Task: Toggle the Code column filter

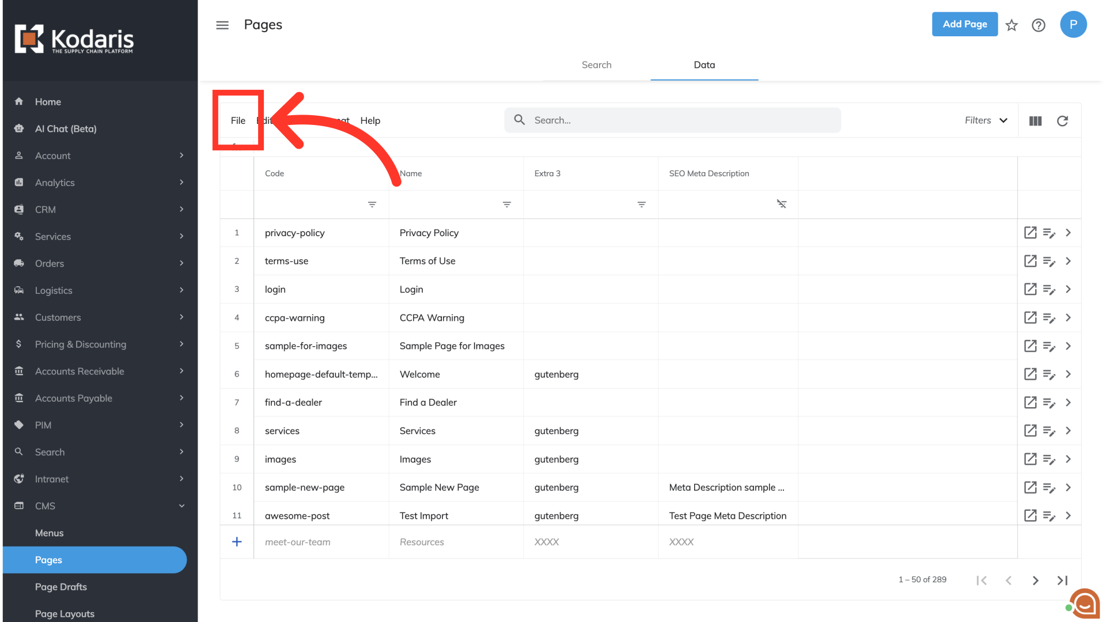Action: [372, 204]
